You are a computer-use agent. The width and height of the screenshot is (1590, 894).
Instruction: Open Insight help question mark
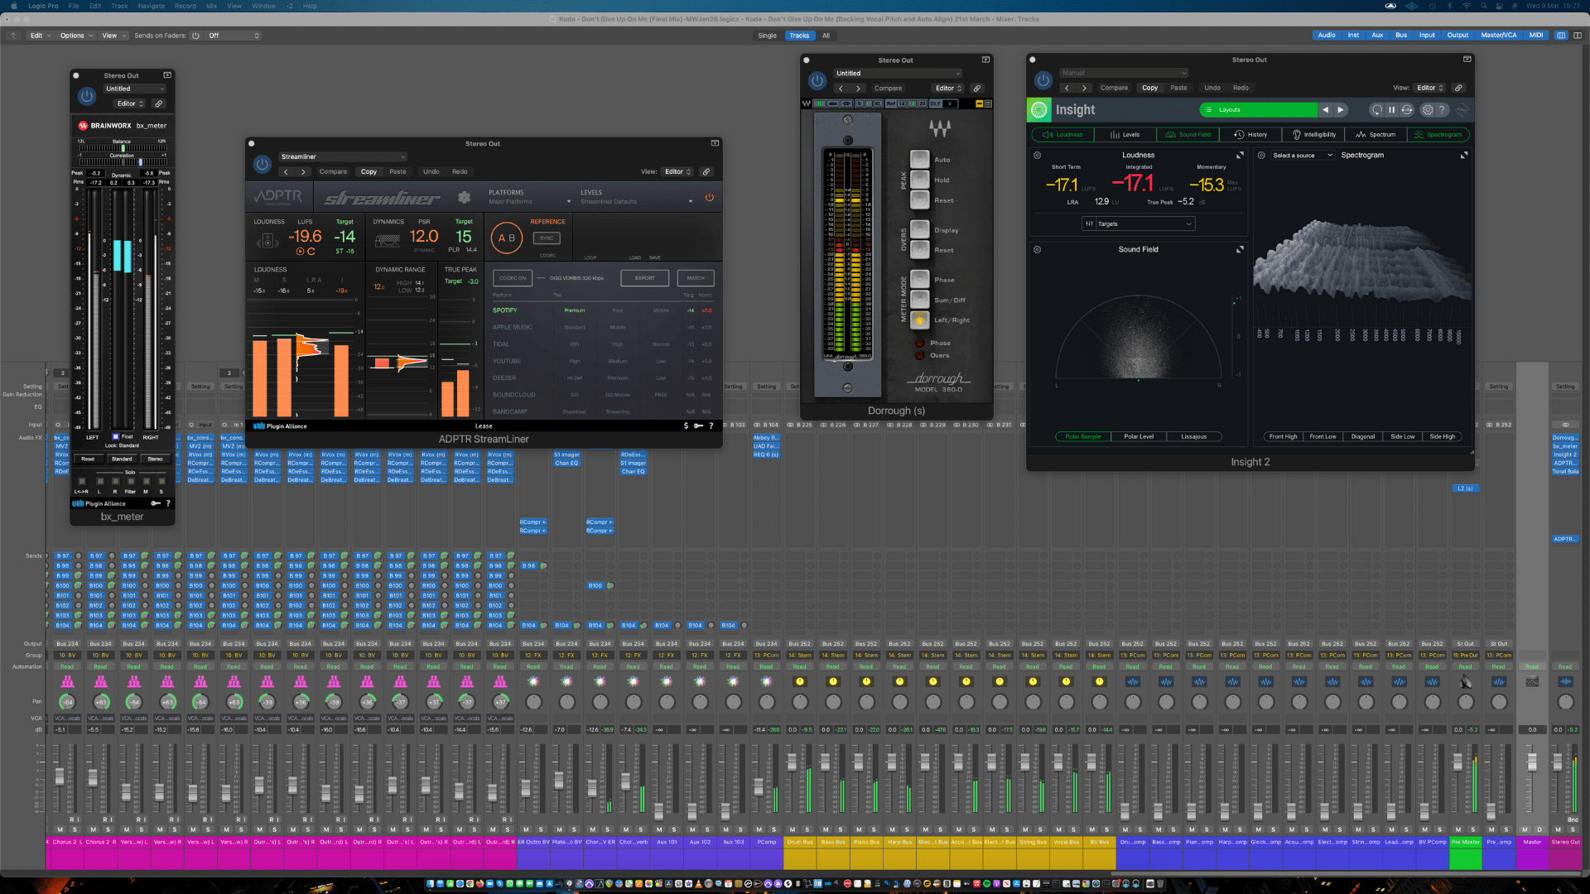(1442, 110)
